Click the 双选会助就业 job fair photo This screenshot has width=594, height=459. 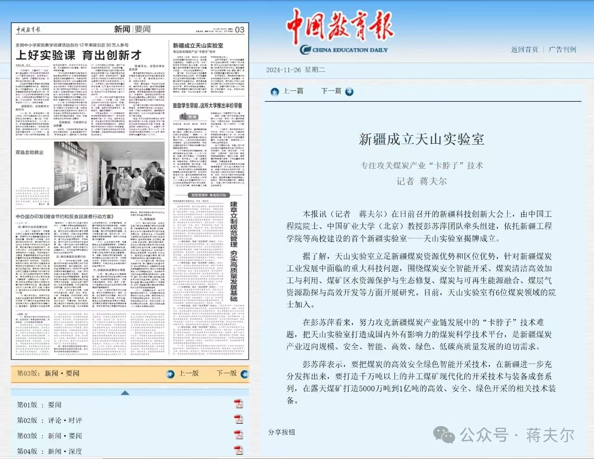(109, 173)
